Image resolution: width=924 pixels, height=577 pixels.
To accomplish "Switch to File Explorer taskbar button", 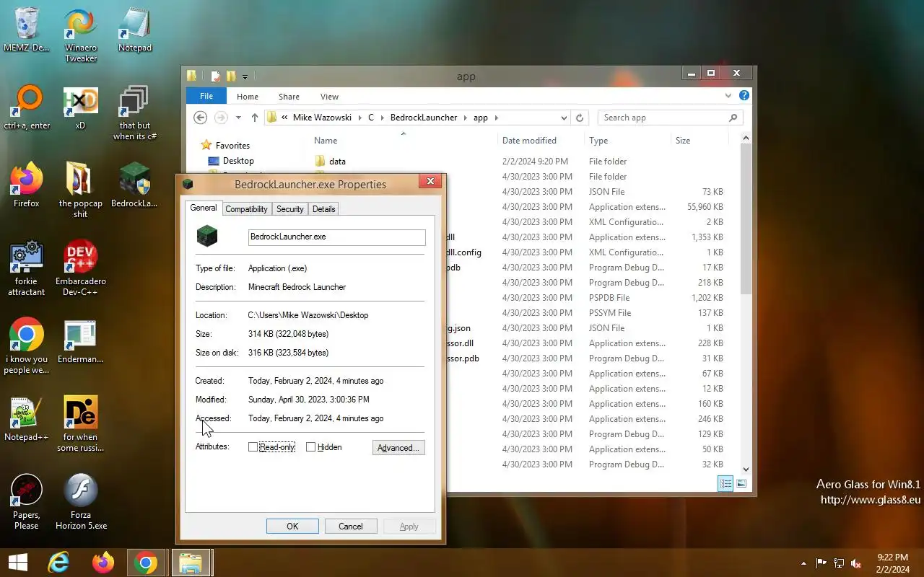I will [190, 562].
